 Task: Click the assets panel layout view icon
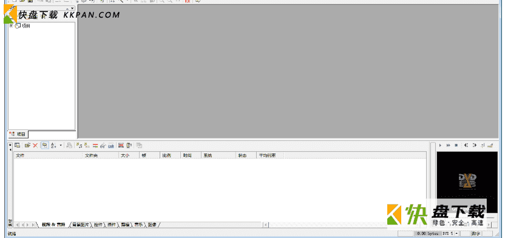[x=18, y=146]
